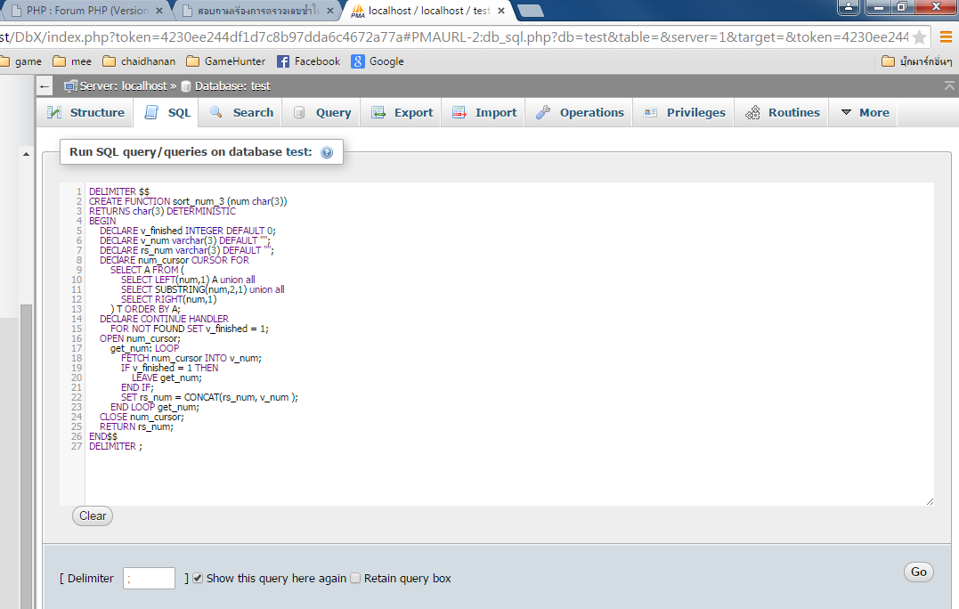Viewport: 959px width, 609px height.
Task: Clear the SQL query editor
Action: (x=92, y=516)
